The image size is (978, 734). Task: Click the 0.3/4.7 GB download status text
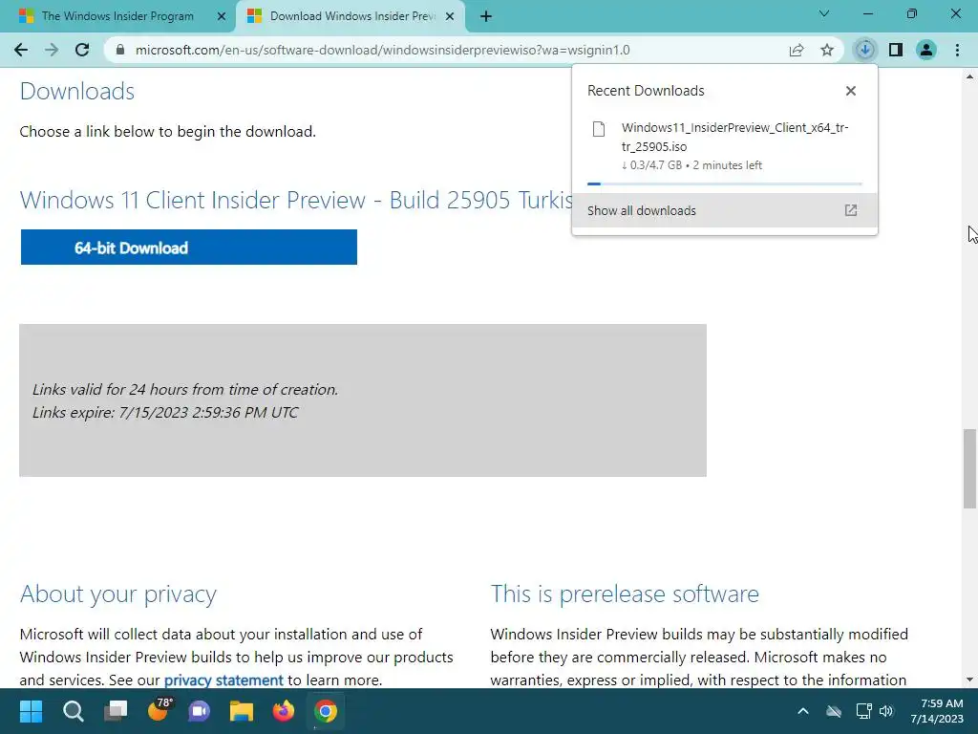691,165
